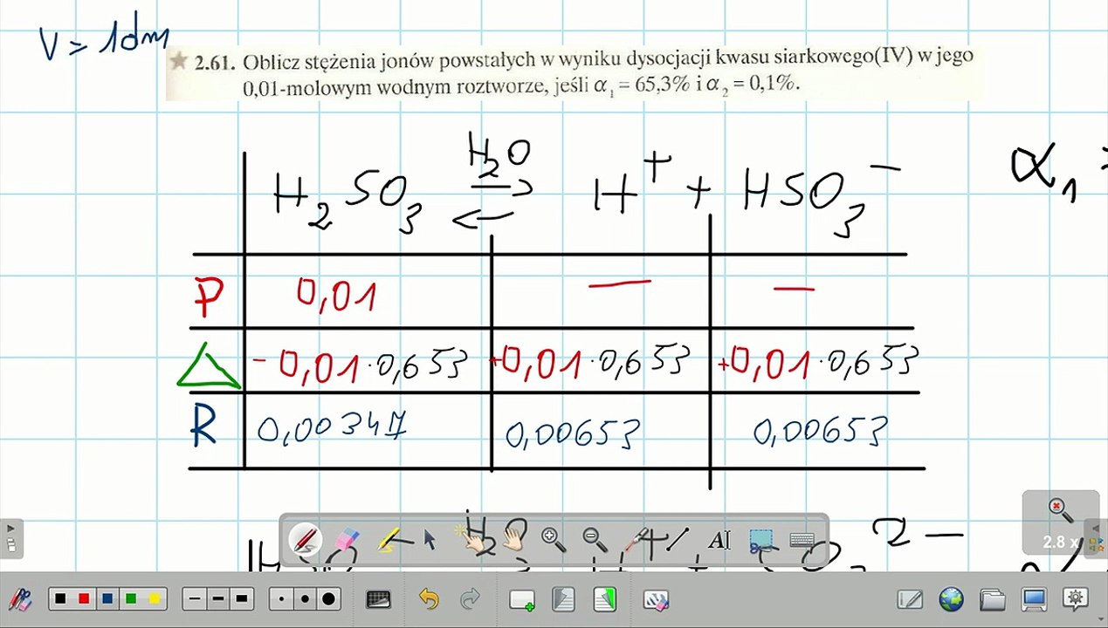Activate the Interact hand with sparkle tool
1108x628 pixels.
pos(470,540)
